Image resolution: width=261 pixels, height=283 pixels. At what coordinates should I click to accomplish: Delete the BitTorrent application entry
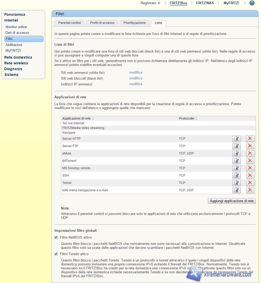tap(250, 161)
